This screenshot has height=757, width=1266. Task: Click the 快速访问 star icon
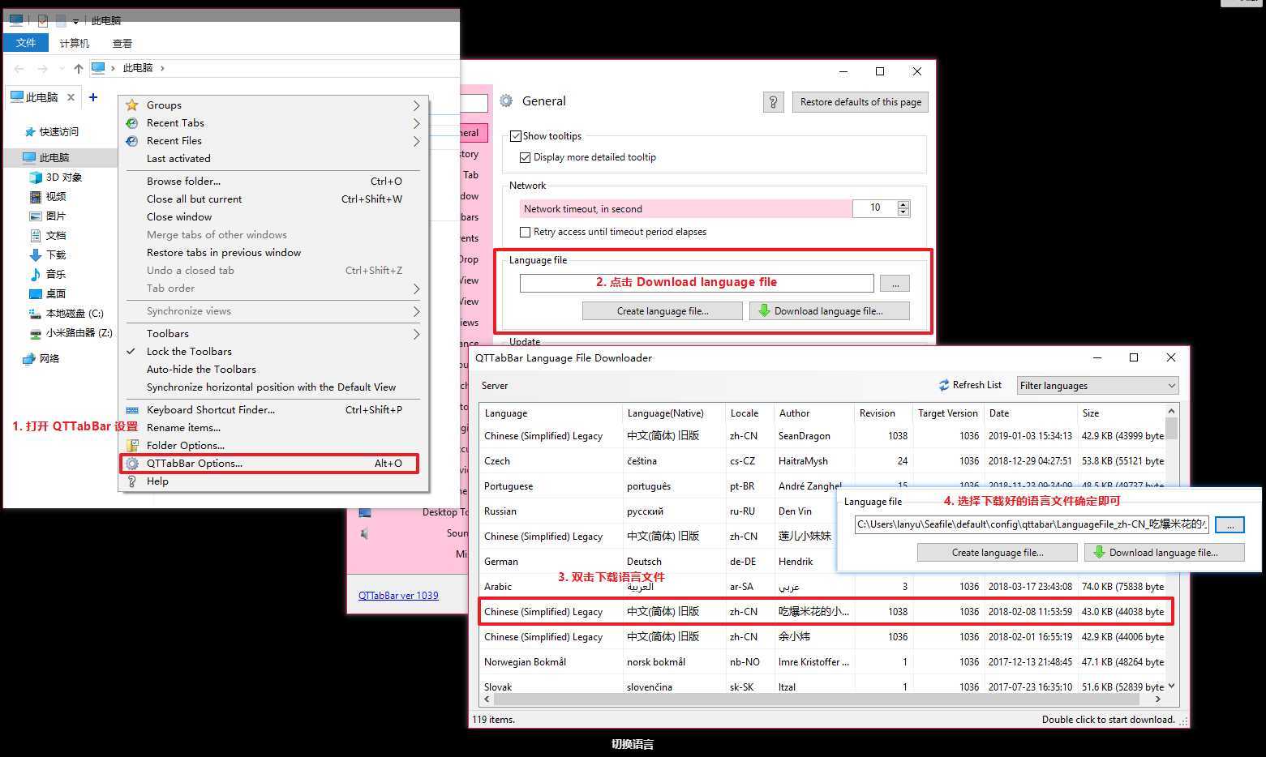pyautogui.click(x=30, y=132)
